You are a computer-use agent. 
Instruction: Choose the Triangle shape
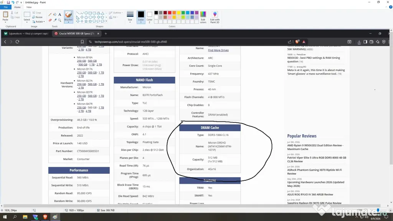pos(102,13)
